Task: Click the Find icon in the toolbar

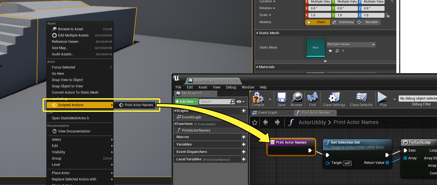Action: click(x=312, y=99)
